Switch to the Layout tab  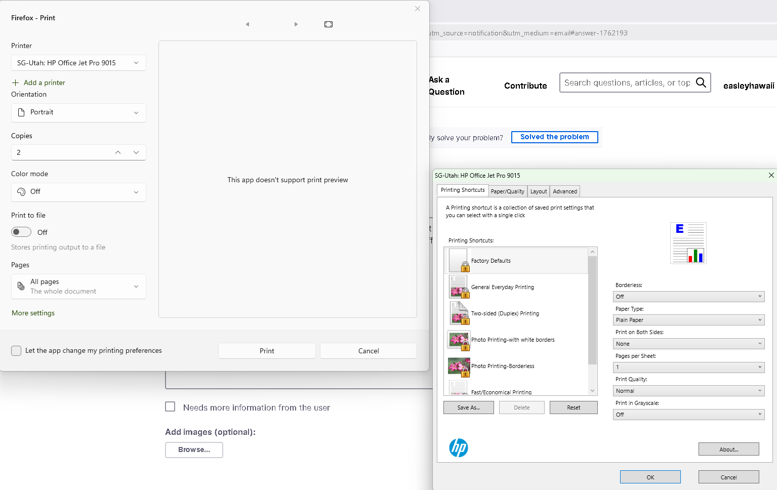pos(539,191)
